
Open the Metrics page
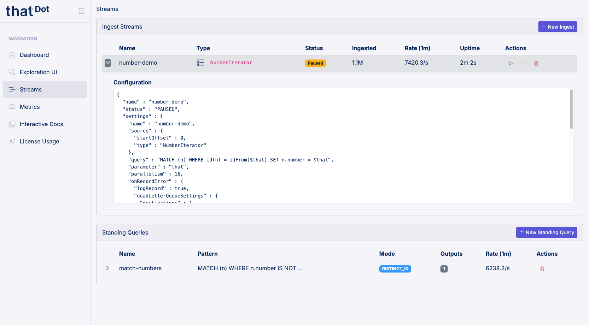click(x=45, y=107)
